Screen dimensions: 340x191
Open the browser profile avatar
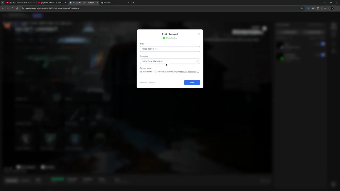pyautogui.click(x=332, y=8)
